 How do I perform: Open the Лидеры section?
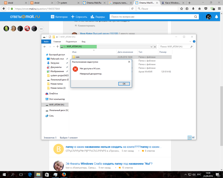(x=98, y=17)
